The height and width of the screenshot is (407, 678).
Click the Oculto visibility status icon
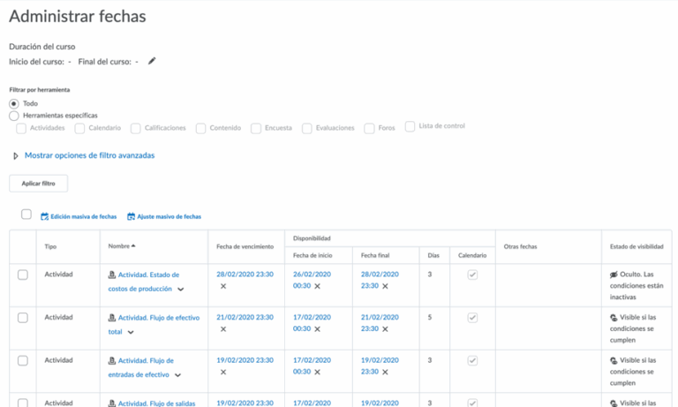pyautogui.click(x=614, y=275)
